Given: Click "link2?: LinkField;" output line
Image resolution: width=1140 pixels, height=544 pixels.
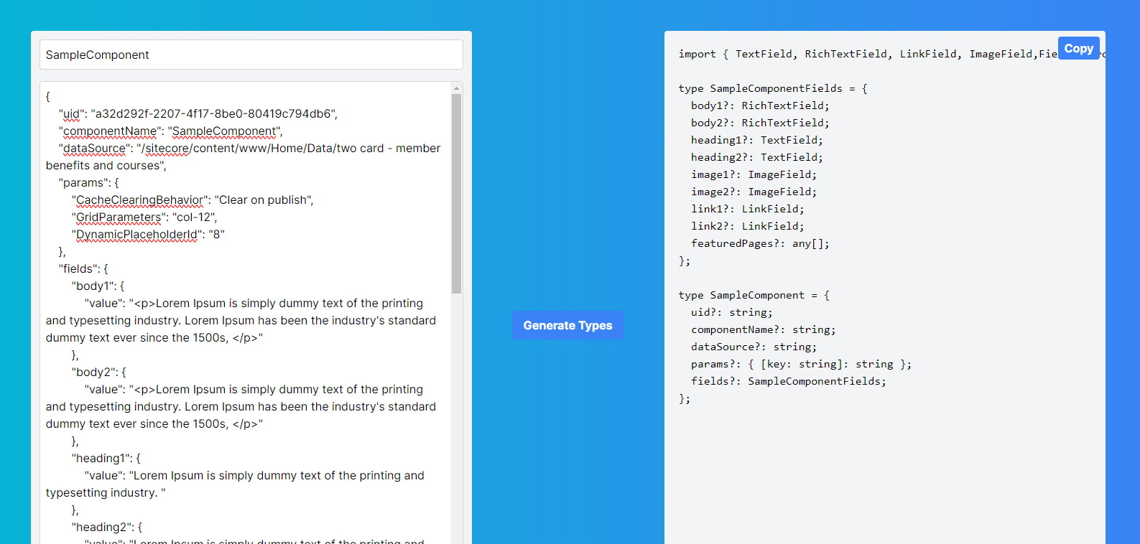Looking at the screenshot, I should (748, 226).
